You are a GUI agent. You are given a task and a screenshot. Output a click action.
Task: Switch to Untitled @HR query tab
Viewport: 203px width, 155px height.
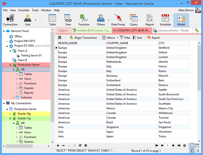coord(92,31)
